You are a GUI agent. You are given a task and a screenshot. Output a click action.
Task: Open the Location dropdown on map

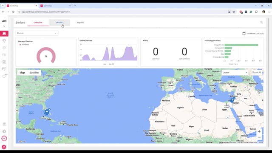235,73
